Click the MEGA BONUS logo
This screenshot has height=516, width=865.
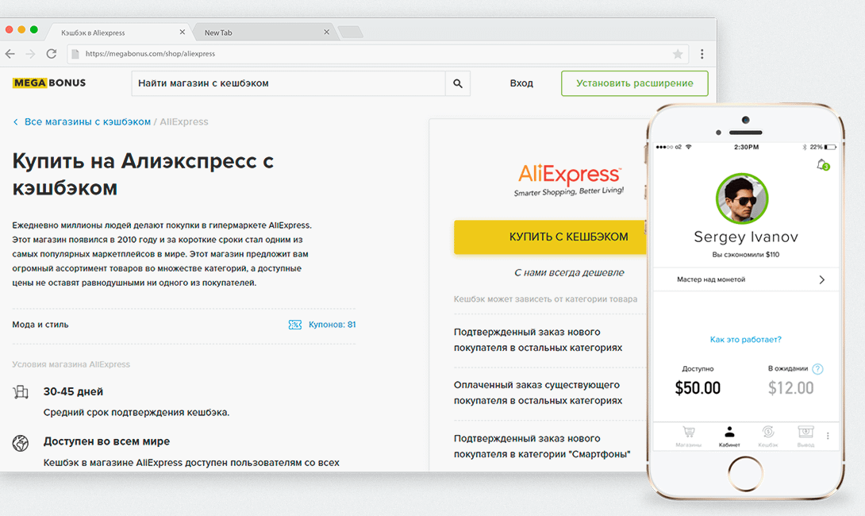(49, 83)
